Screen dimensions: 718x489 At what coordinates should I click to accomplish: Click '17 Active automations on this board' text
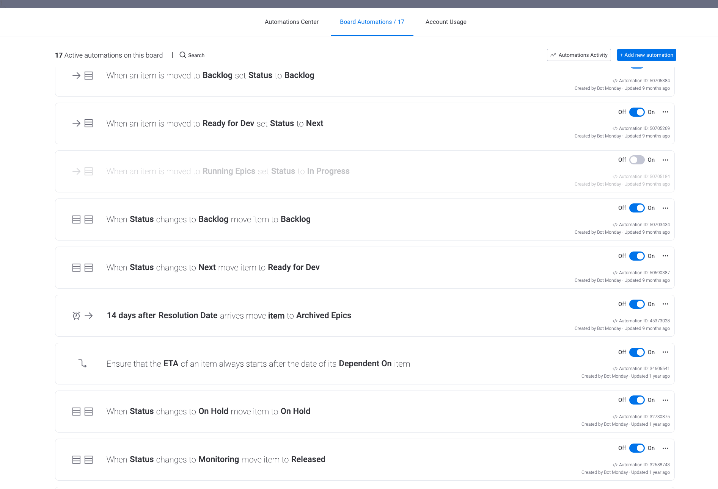click(109, 55)
